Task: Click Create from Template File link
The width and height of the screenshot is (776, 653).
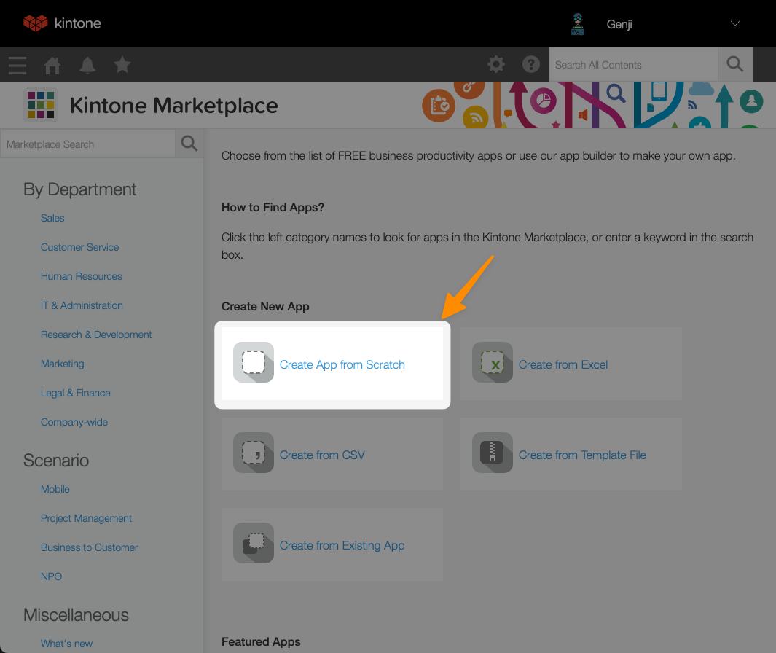Action: click(582, 455)
